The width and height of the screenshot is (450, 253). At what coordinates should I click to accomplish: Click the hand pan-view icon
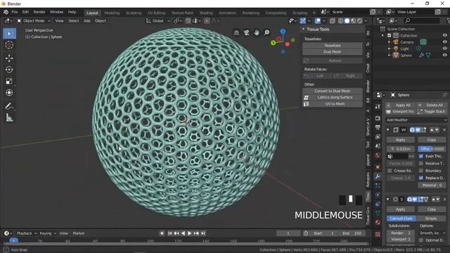coord(257,33)
